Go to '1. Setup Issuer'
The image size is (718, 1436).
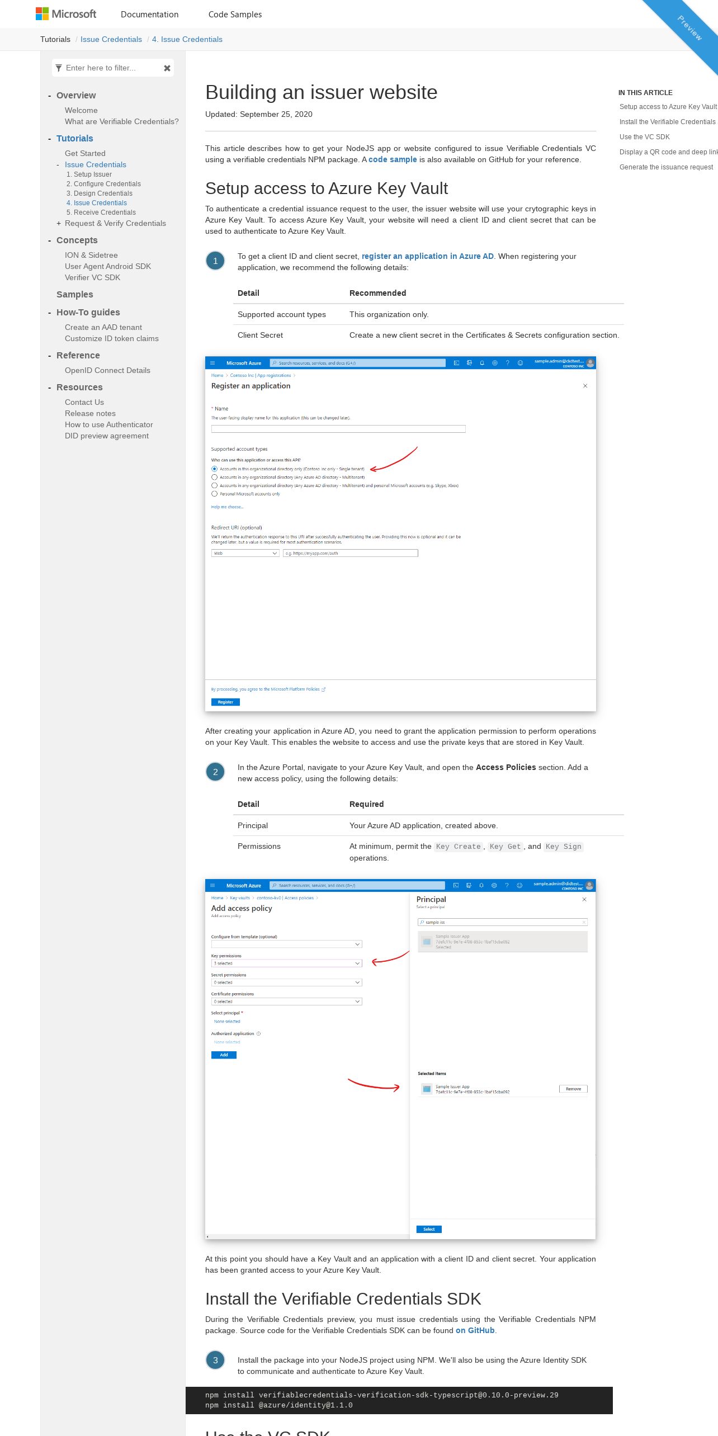tap(89, 174)
